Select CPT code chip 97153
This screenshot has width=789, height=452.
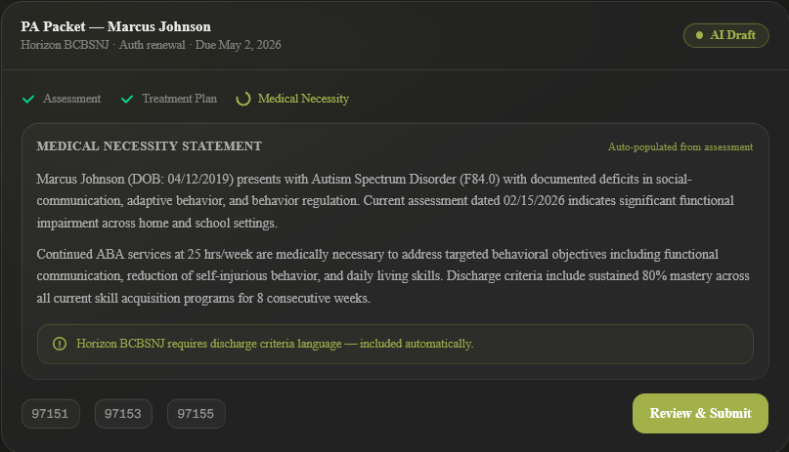click(123, 414)
